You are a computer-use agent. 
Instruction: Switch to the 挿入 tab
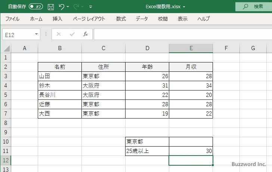point(58,19)
